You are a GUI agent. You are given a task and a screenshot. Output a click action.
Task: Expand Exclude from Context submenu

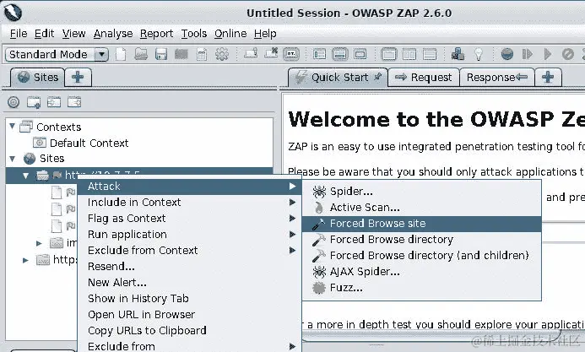[190, 250]
